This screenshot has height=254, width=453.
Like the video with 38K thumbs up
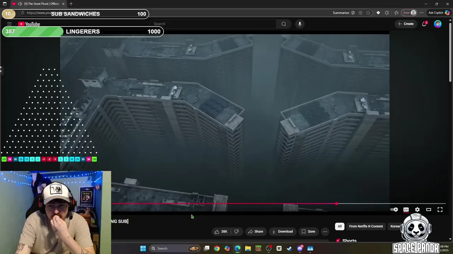pos(220,231)
